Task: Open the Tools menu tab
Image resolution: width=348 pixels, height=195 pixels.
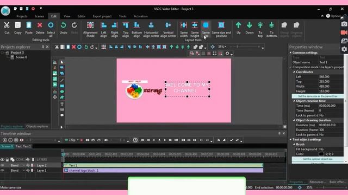Action: pos(122,16)
